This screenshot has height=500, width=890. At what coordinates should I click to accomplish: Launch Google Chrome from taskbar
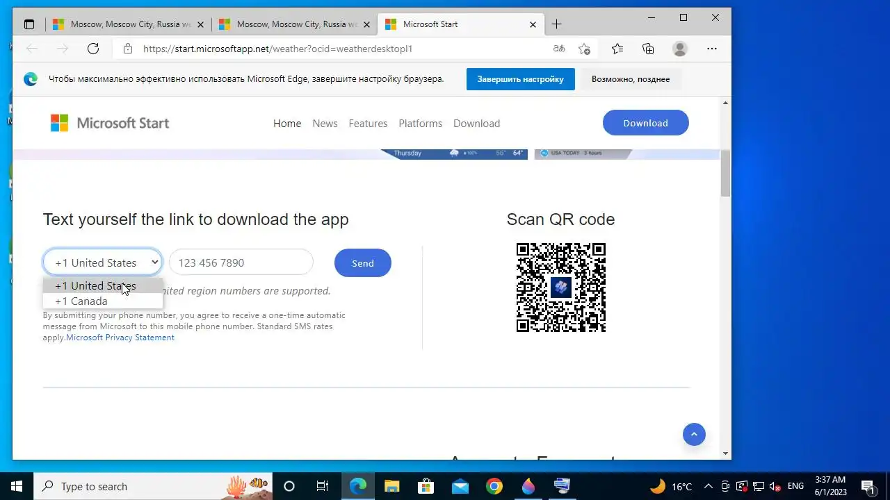(x=494, y=486)
